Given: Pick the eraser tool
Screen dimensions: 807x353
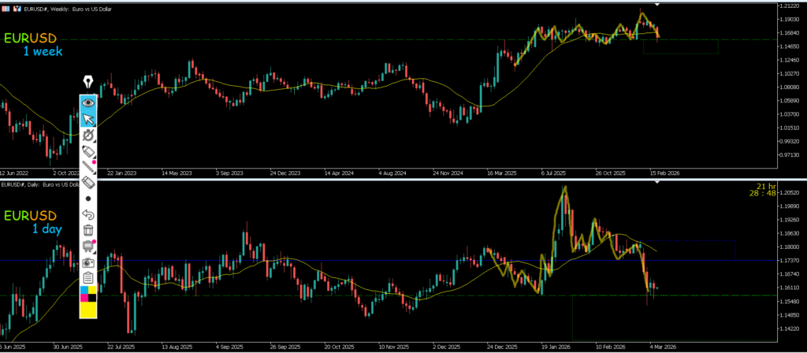Looking at the screenshot, I should coord(88,183).
